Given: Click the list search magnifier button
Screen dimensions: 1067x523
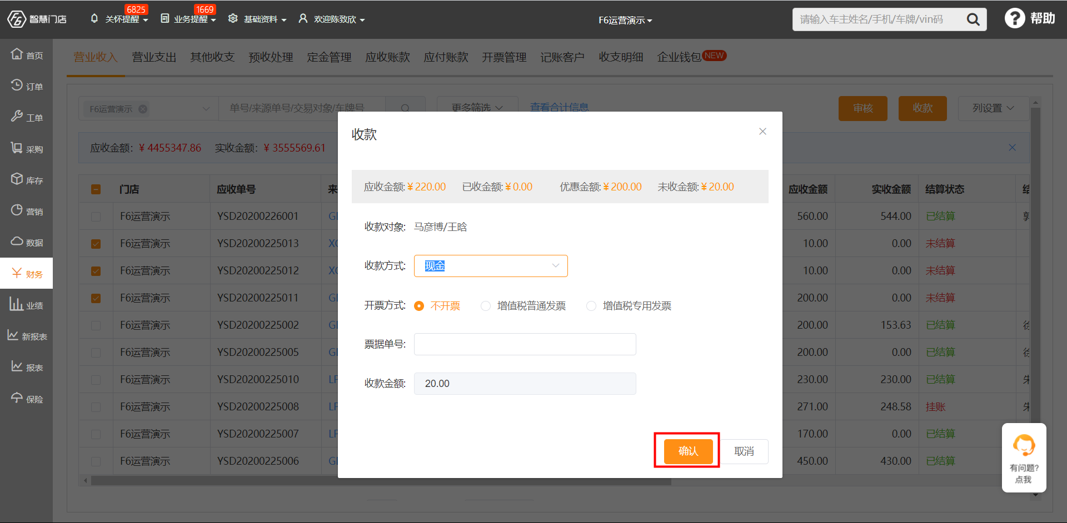Looking at the screenshot, I should click(405, 108).
